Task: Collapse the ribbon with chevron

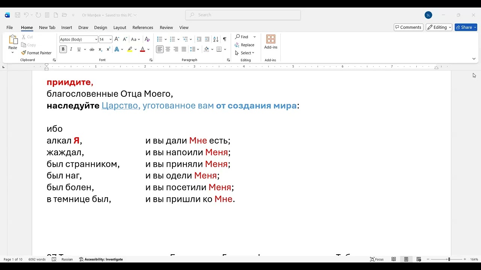Action: click(473, 59)
